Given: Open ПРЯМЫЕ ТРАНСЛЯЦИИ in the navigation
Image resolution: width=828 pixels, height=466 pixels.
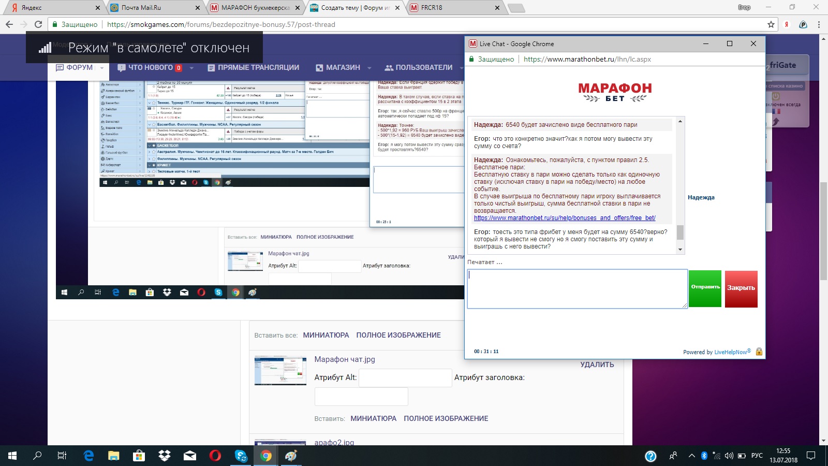Looking at the screenshot, I should pos(254,67).
